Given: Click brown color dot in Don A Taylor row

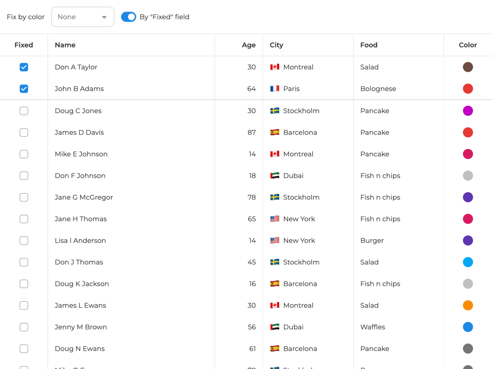Looking at the screenshot, I should point(467,67).
